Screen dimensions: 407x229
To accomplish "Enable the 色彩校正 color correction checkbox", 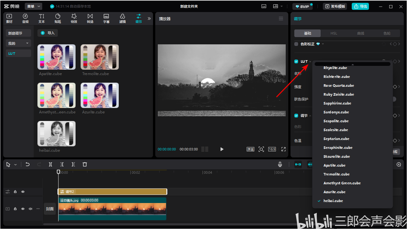I will [x=296, y=44].
